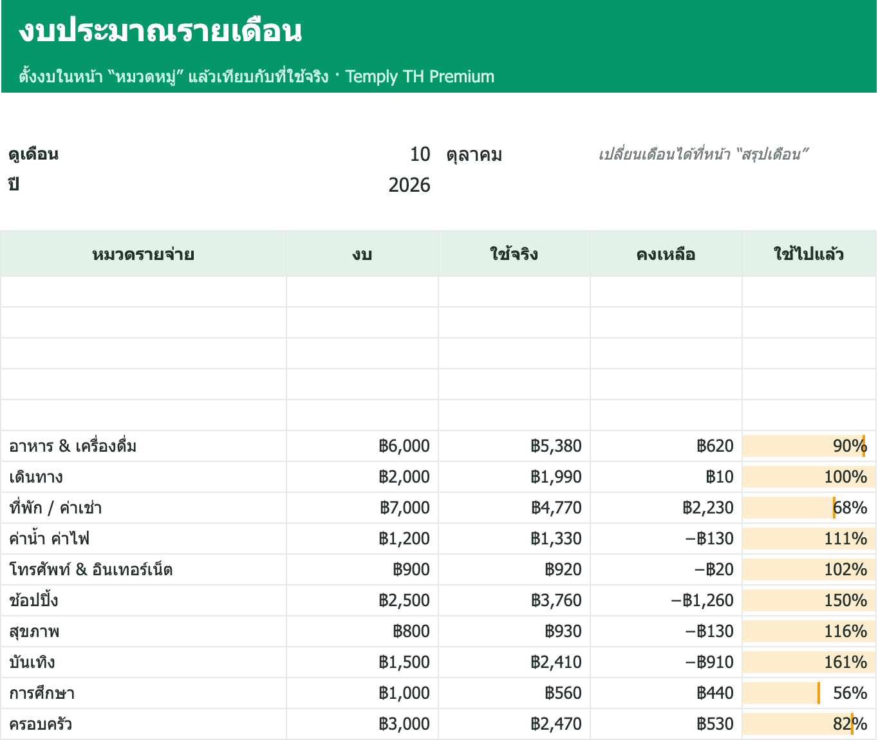Select the budget cell ฿6,000
Screen dimensions: 878x740
click(362, 446)
